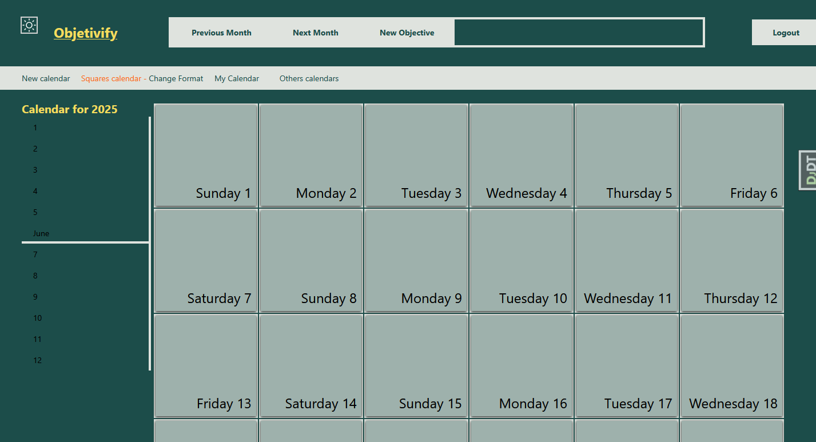Screen dimensions: 816x442
Task: Open the DjDT debug toolbar tab
Action: (x=807, y=170)
